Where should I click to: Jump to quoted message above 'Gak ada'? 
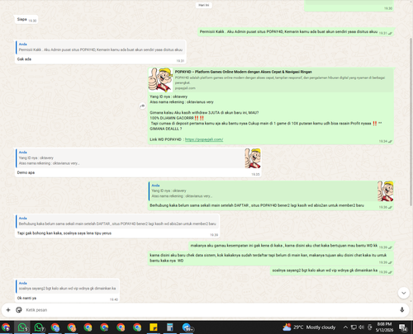100,47
